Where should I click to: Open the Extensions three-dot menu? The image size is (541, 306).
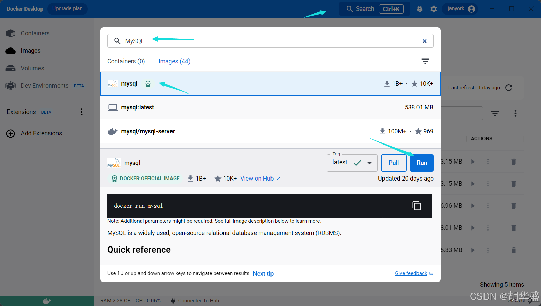[82, 112]
